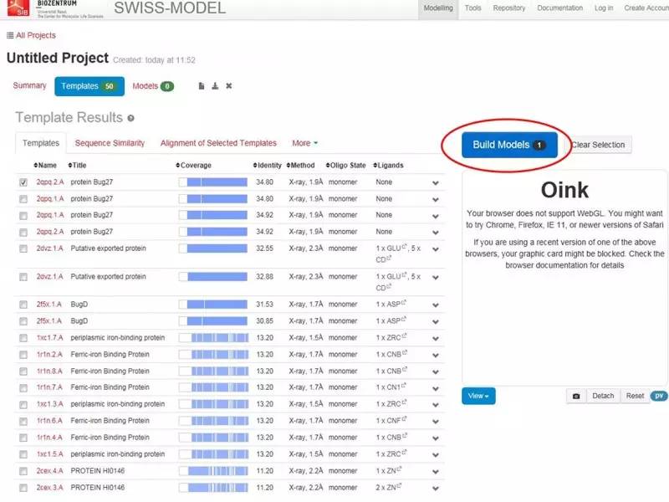Expand the 1xc1.5.A row chevron
The width and height of the screenshot is (669, 502).
click(x=435, y=455)
